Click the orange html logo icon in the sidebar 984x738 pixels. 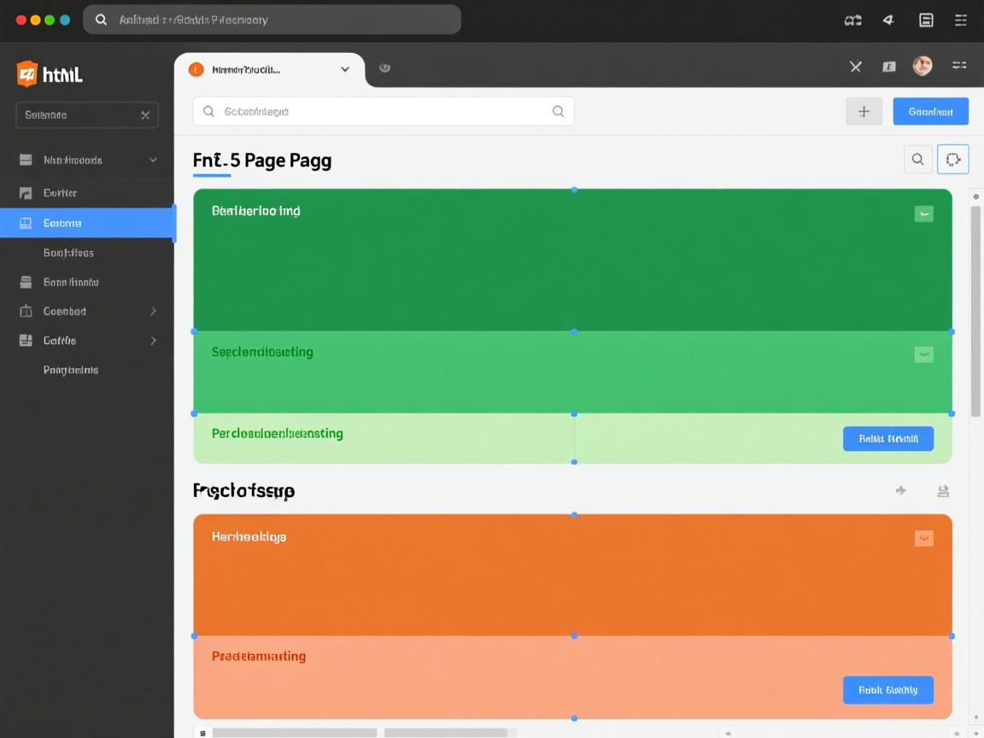(27, 74)
